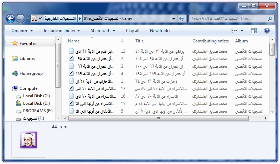Open the Help question mark icon
The height and width of the screenshot is (164, 280).
click(266, 31)
